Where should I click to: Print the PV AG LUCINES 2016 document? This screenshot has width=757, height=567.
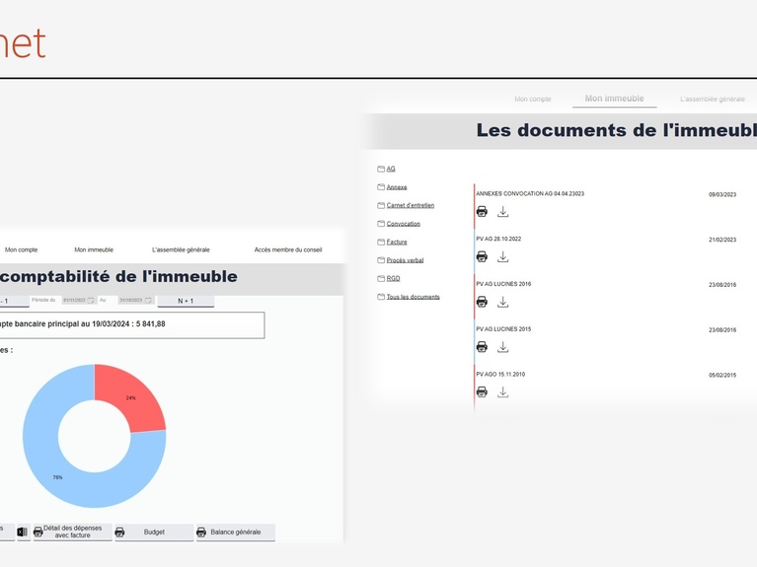click(x=482, y=302)
